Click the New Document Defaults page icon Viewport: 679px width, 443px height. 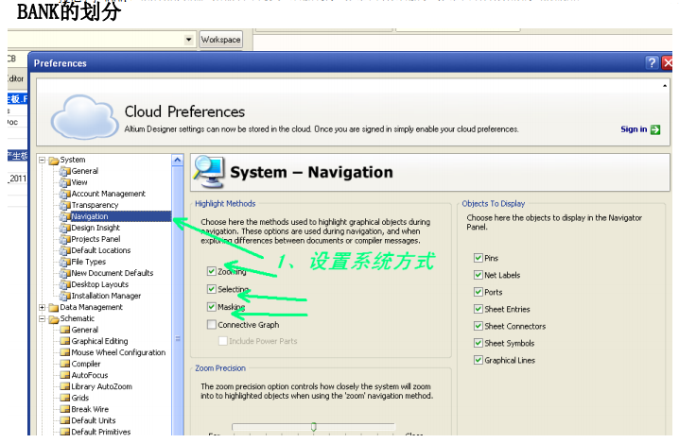pyautogui.click(x=65, y=273)
